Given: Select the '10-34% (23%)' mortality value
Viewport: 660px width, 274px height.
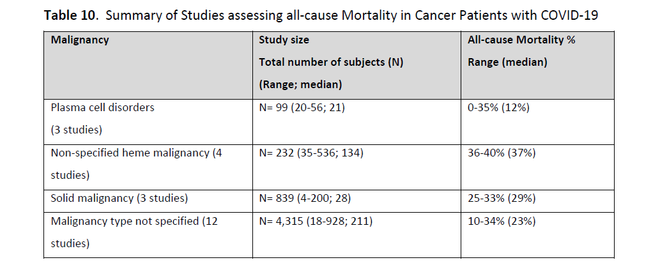Looking at the screenshot, I should (x=502, y=221).
